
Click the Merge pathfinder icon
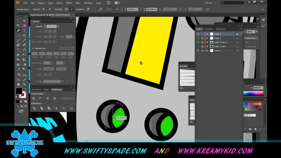coord(49,108)
